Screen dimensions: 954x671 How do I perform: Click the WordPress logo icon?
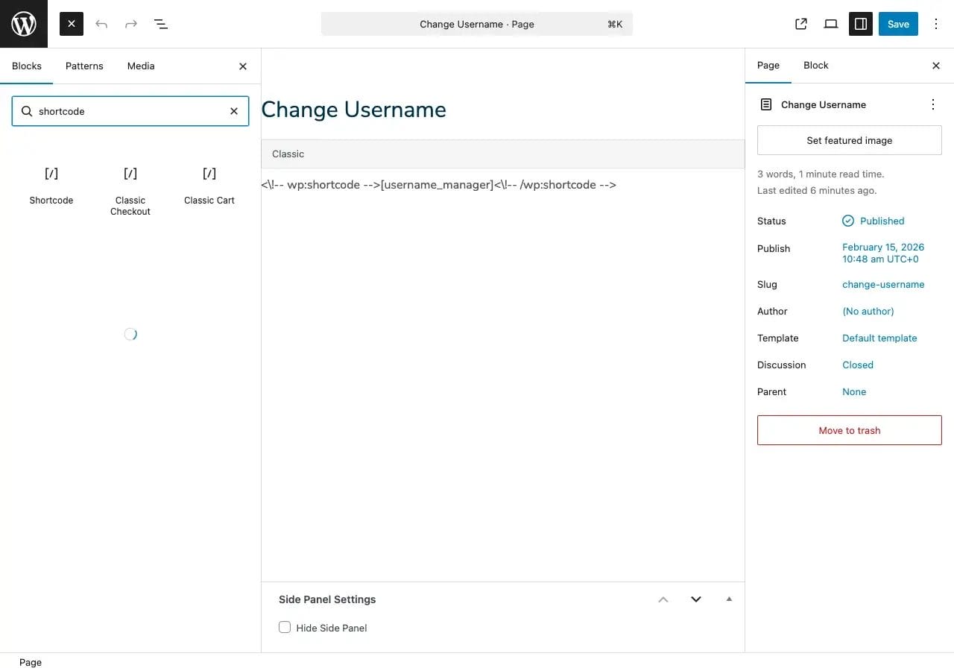(24, 24)
